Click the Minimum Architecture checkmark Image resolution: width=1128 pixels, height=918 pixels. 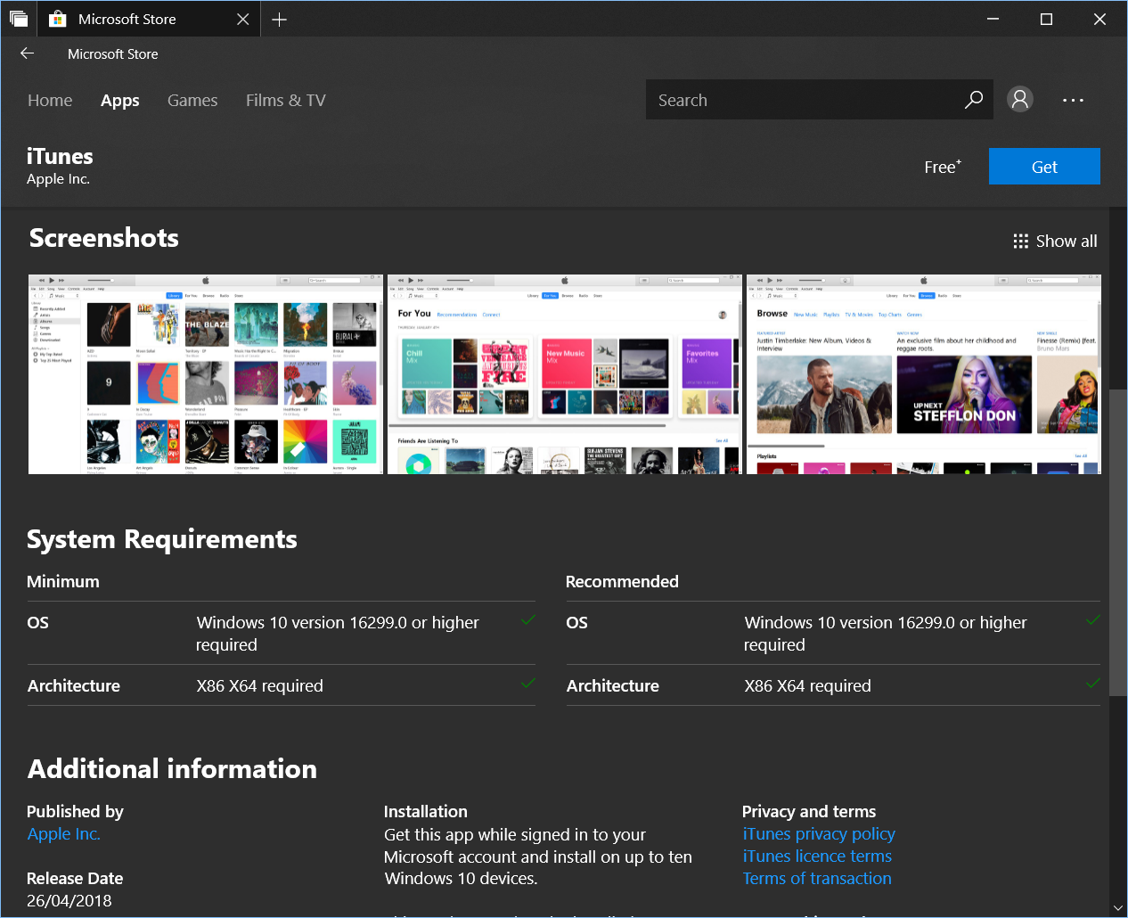(x=528, y=683)
